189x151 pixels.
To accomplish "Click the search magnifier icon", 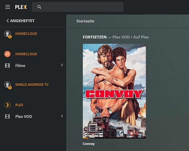I will 39,7.
